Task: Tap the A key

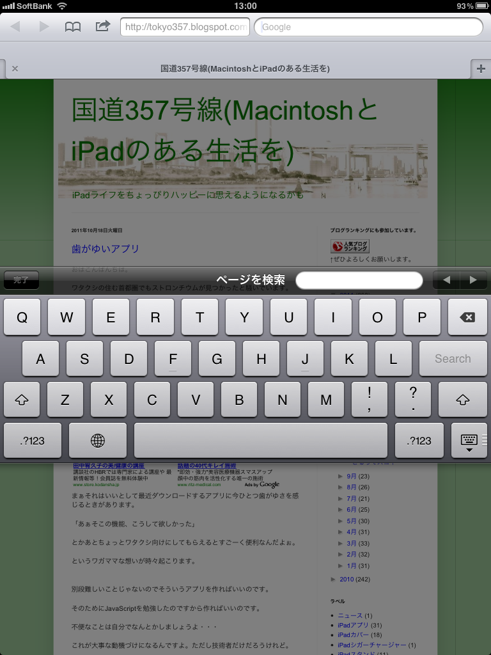Action: coord(40,358)
